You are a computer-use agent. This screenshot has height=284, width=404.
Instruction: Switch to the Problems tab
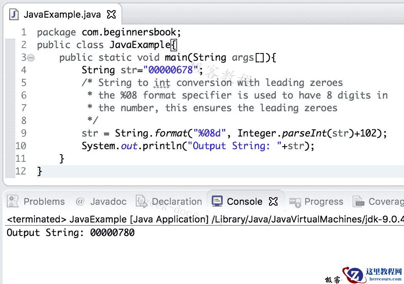coord(43,201)
